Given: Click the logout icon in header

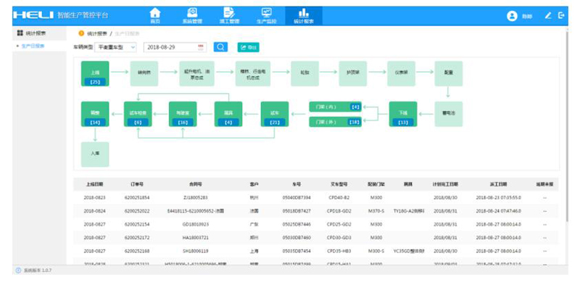Looking at the screenshot, I should pos(561,15).
